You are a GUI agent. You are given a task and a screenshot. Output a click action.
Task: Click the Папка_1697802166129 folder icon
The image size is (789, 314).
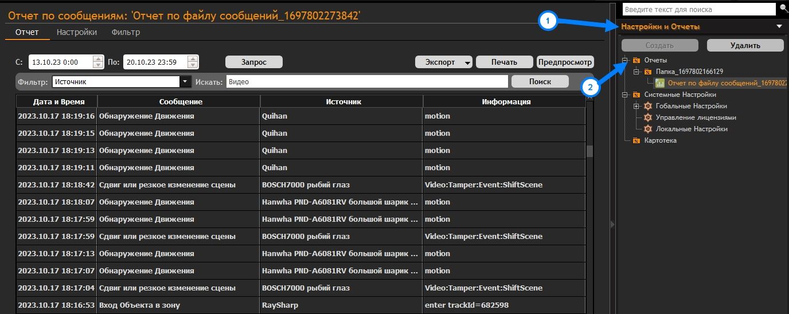point(648,72)
